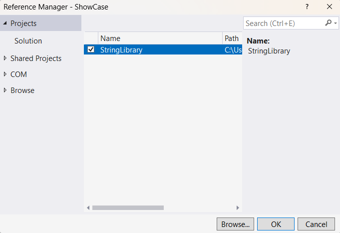The image size is (340, 233).
Task: Open the search options dropdown arrow
Action: 336,23
